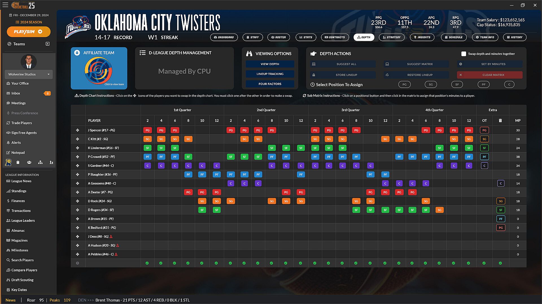Click J Spencer's swap arrows icon
Image resolution: width=542 pixels, height=304 pixels.
[x=77, y=130]
